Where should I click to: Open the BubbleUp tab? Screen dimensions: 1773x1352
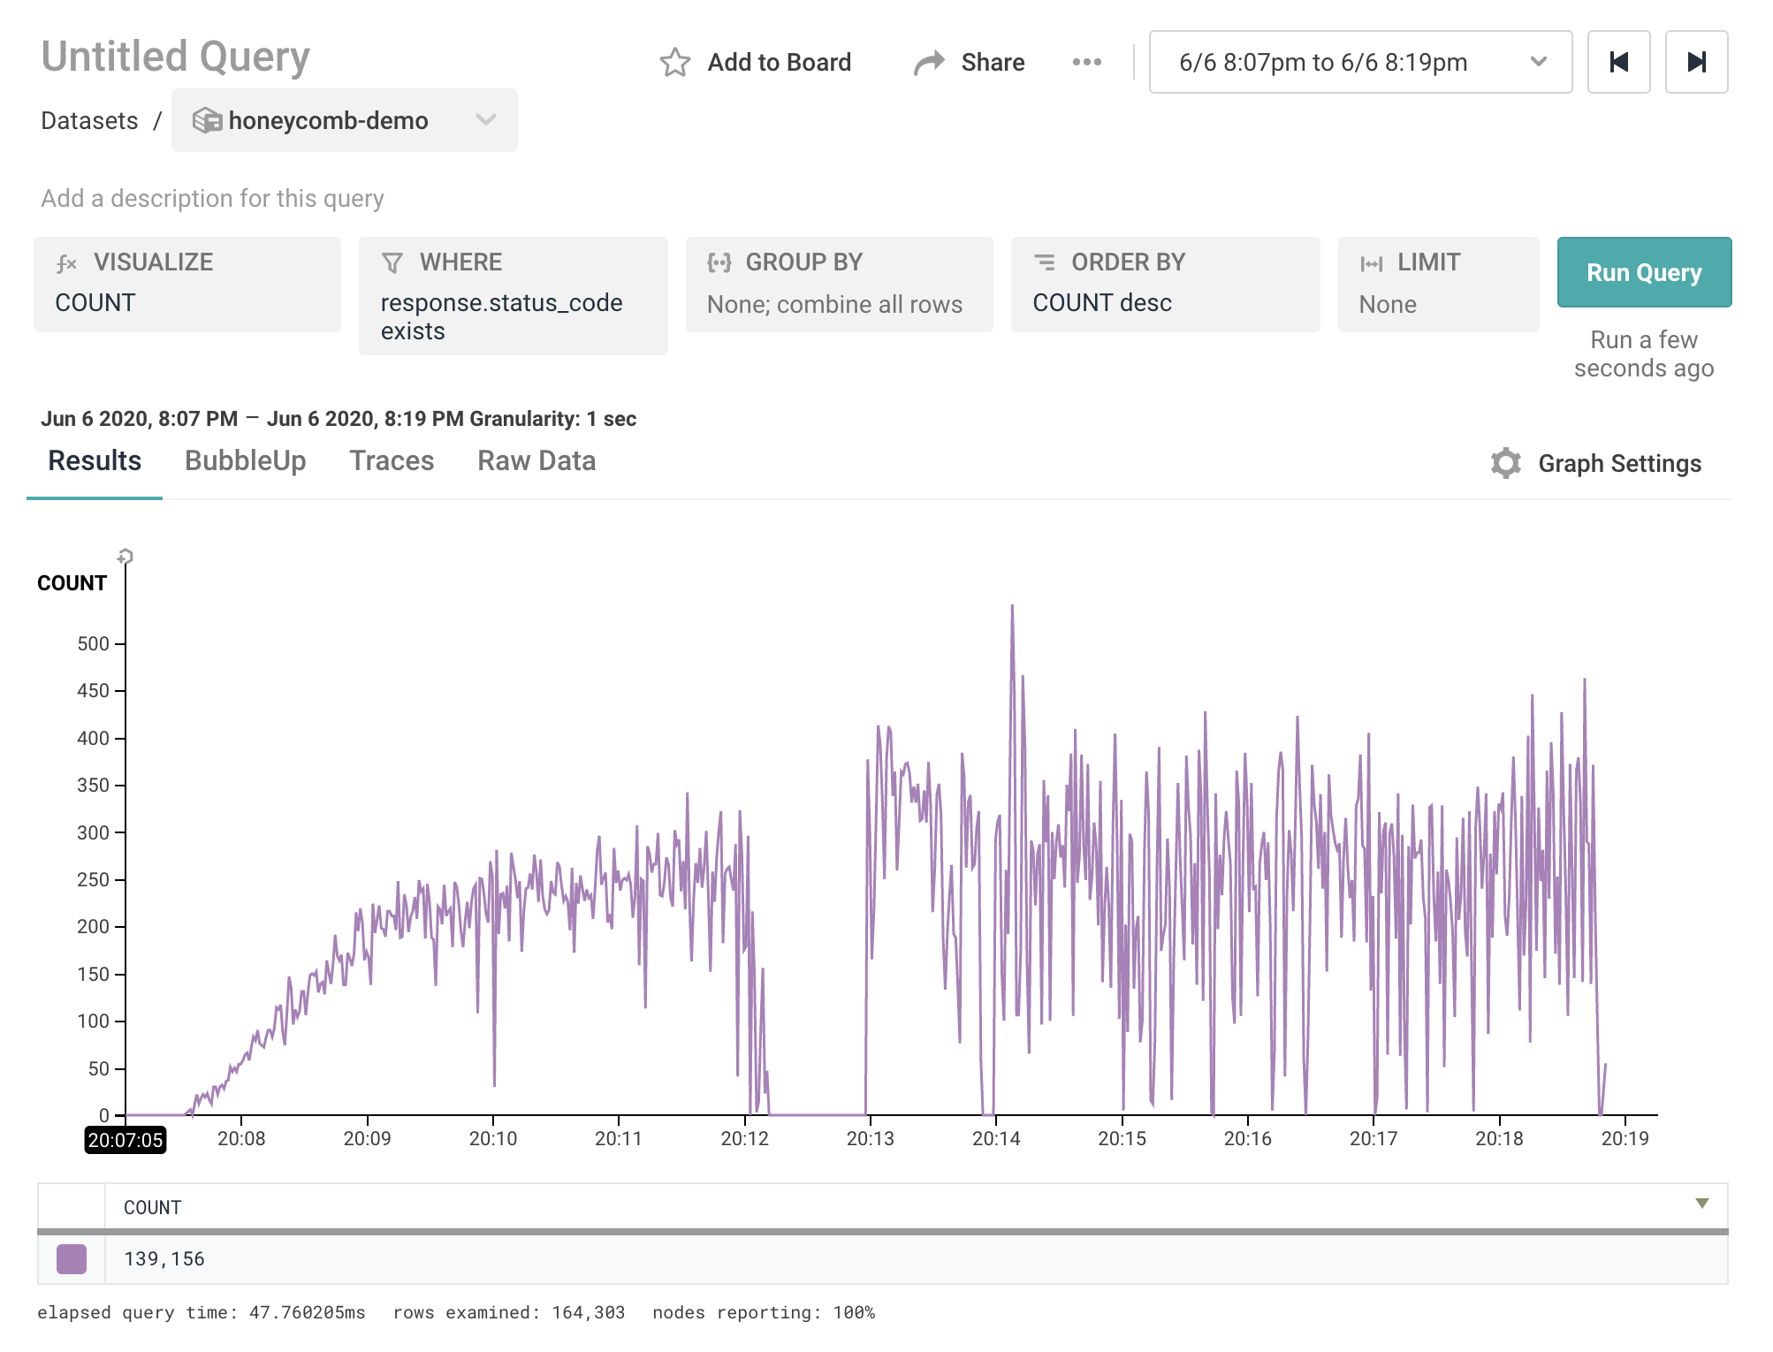pyautogui.click(x=246, y=461)
